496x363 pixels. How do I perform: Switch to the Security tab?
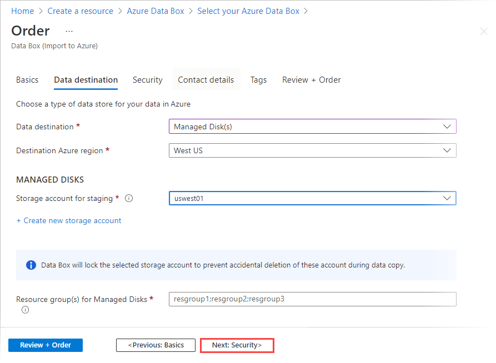[x=148, y=80]
